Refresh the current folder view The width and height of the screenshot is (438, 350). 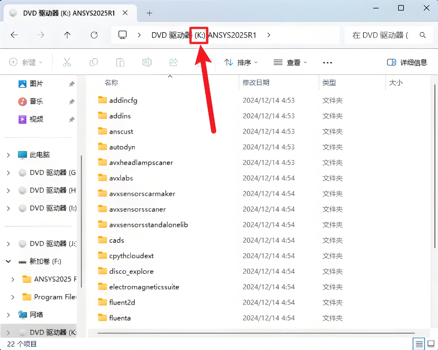pos(94,35)
